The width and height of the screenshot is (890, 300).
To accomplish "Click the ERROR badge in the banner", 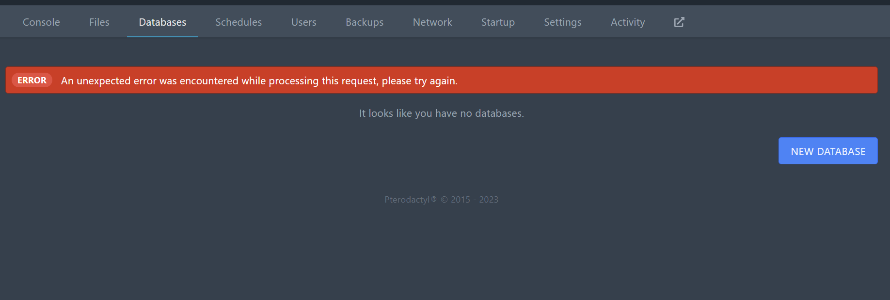I will [32, 80].
